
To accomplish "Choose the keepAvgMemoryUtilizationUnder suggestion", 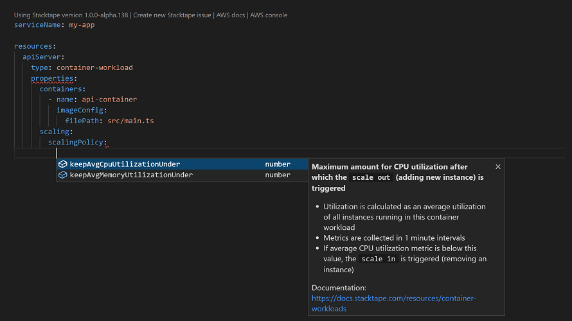I will (x=131, y=175).
